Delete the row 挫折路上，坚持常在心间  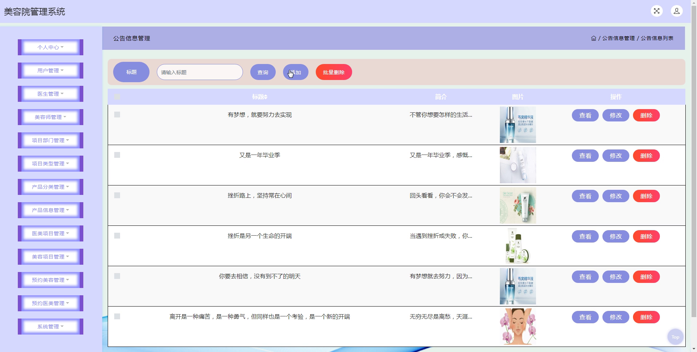pos(646,196)
